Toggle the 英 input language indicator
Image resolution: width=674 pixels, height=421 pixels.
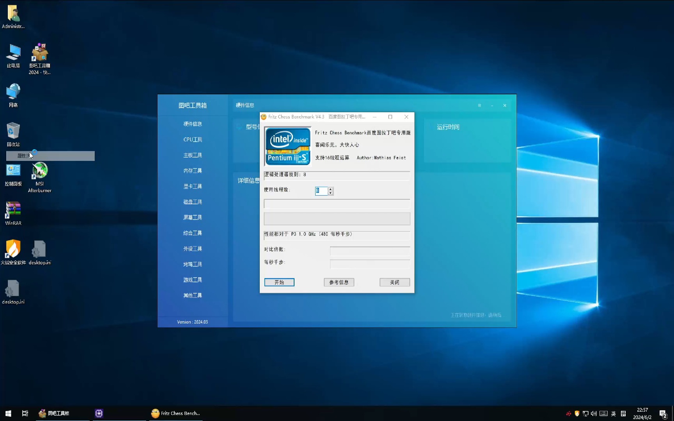click(614, 414)
